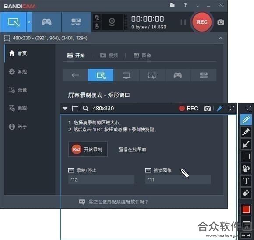Open the output folder icon in title bar
The height and width of the screenshot is (240, 254).
(x=172, y=5)
